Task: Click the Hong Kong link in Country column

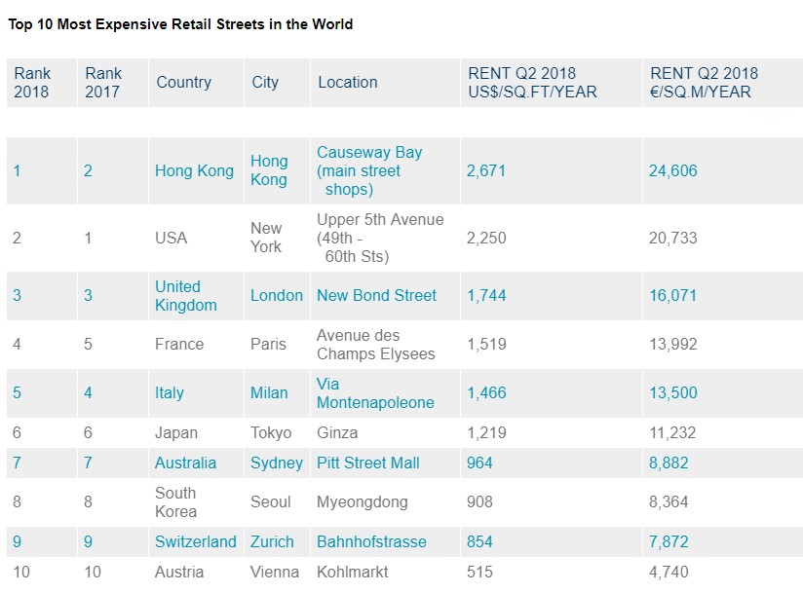Action: pos(194,170)
